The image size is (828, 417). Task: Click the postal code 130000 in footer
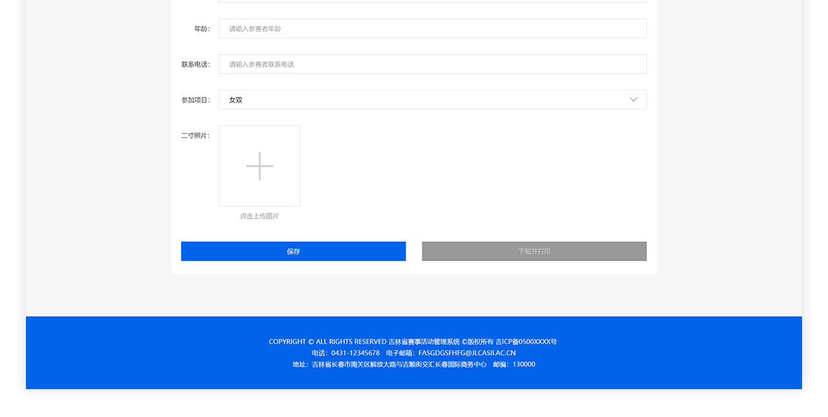(x=524, y=365)
